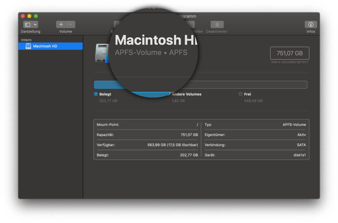Click the 751,07 GB capacity box
Image resolution: width=338 pixels, height=223 pixels.
point(289,53)
